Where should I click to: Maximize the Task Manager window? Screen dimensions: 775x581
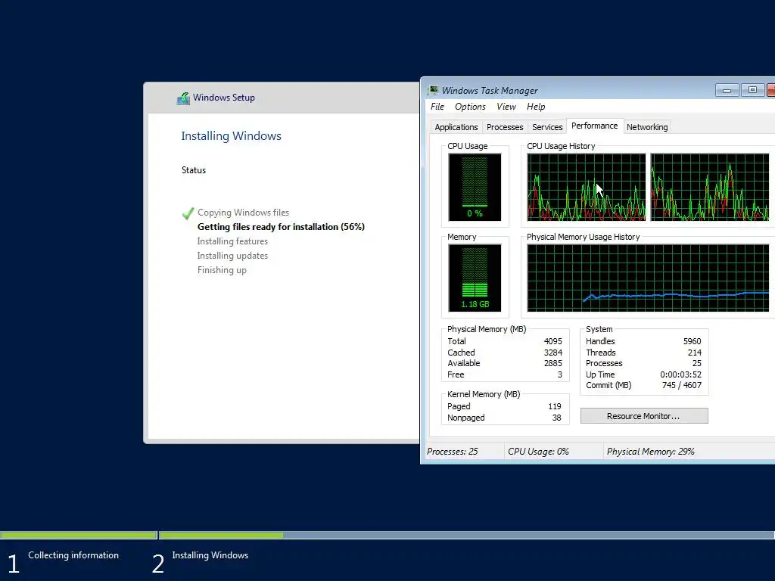[x=752, y=91]
